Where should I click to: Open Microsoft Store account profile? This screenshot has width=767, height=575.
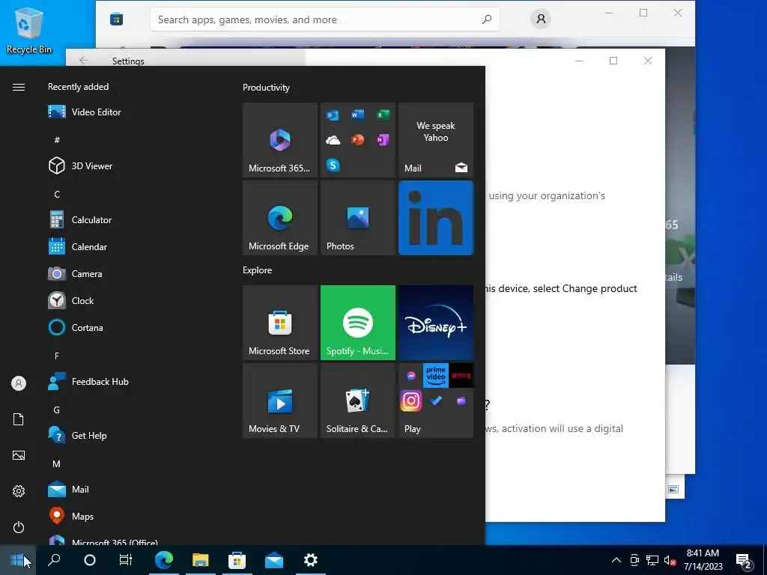click(541, 19)
